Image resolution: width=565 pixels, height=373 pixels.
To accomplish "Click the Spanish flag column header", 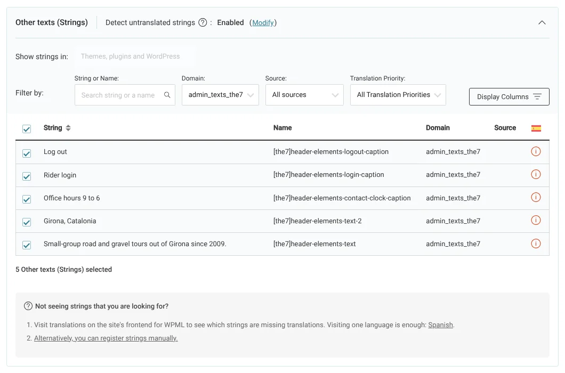I will [536, 128].
